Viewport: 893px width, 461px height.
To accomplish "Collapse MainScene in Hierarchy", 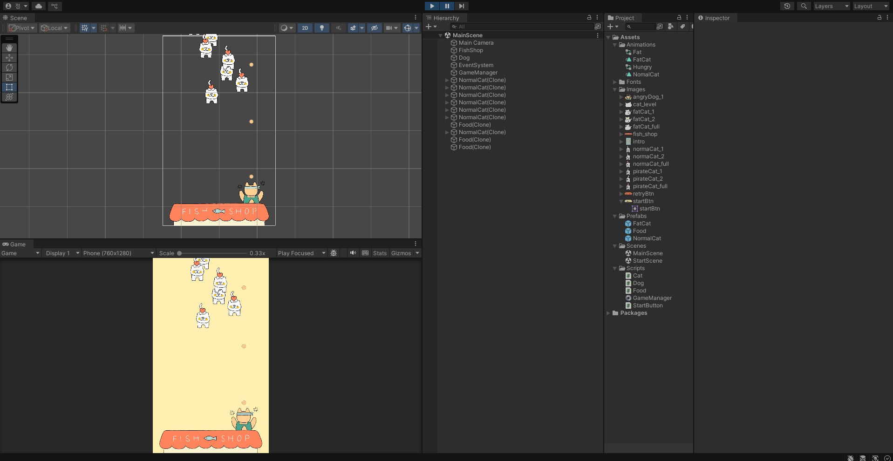I will 441,35.
